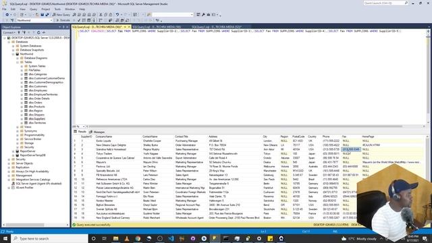
Task: Select dbo.Products table in tree
Action: (36, 107)
